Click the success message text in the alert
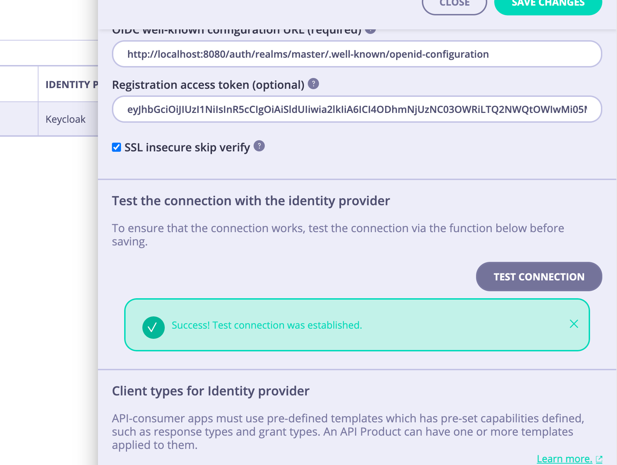The image size is (617, 465). click(x=267, y=325)
